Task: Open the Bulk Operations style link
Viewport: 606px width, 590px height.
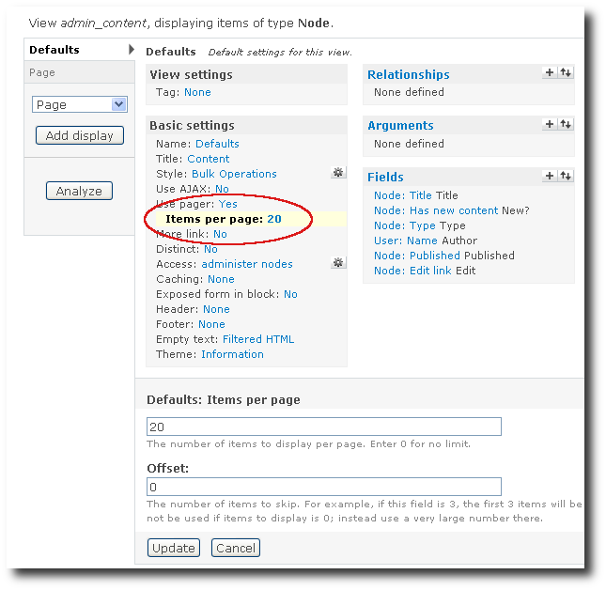Action: (x=234, y=174)
